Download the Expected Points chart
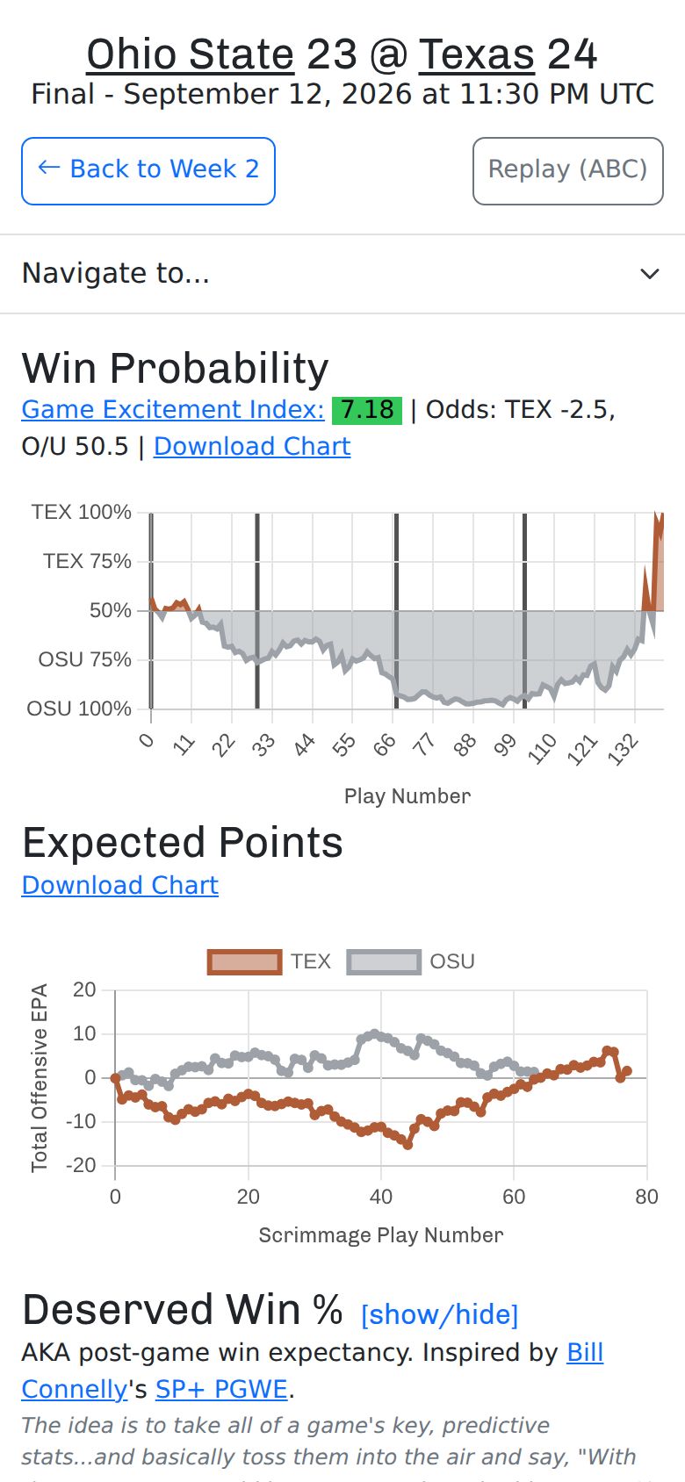 point(120,885)
